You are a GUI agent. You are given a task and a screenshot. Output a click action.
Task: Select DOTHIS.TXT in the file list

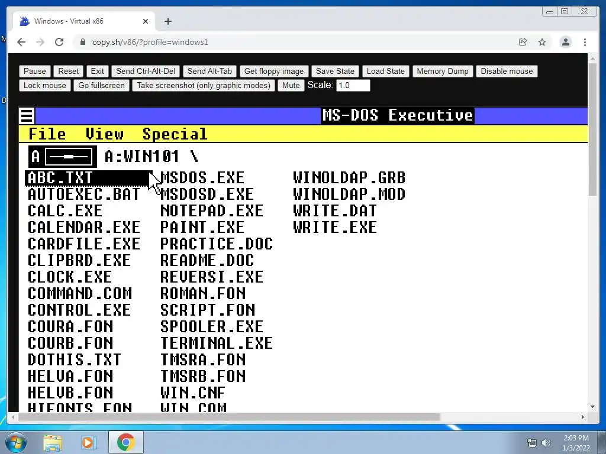[x=74, y=360]
